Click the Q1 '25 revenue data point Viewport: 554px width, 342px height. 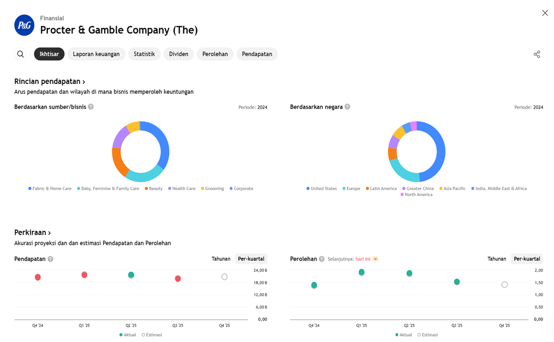[84, 275]
